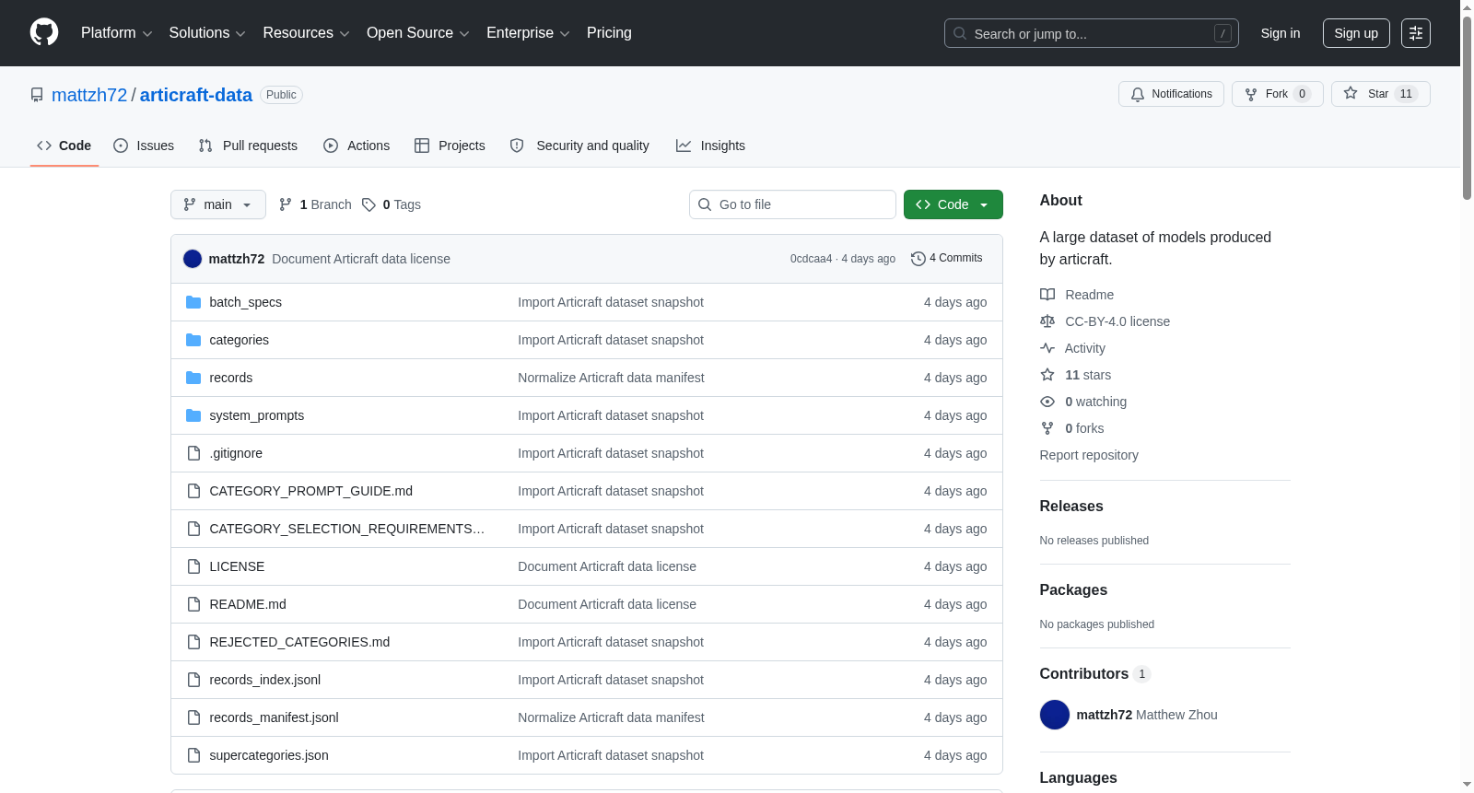Image resolution: width=1474 pixels, height=793 pixels.
Task: Expand the Solutions menu
Action: (x=207, y=33)
